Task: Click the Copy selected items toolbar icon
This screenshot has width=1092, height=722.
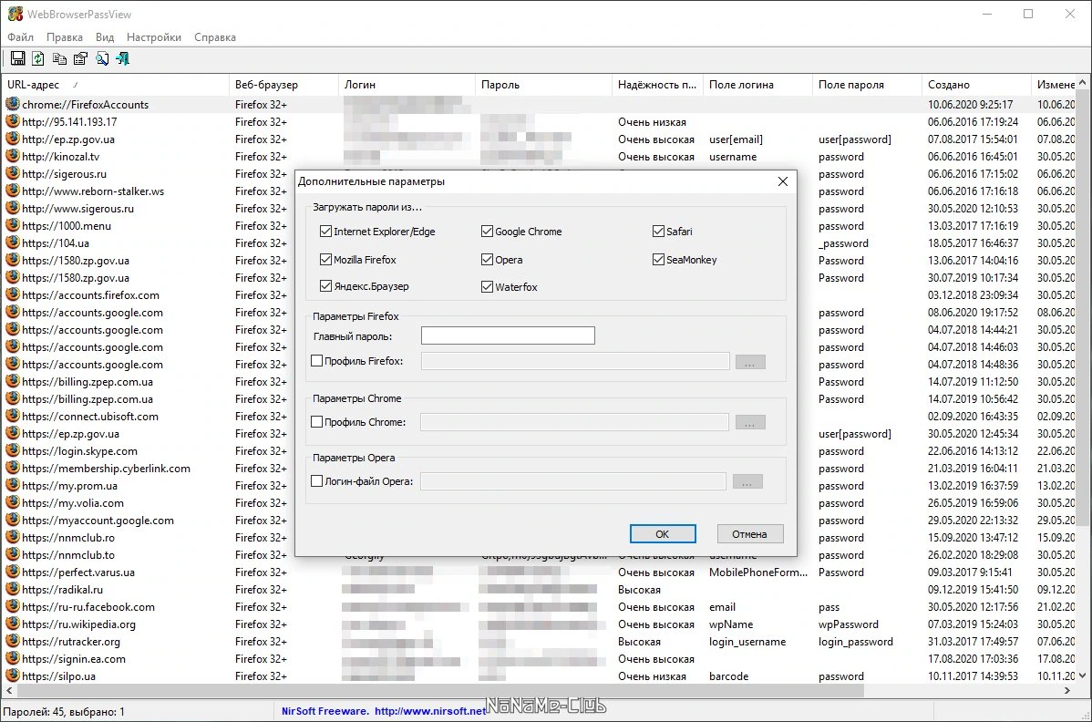Action: coord(60,58)
